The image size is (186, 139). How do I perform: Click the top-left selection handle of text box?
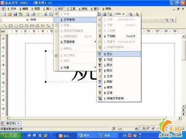[x=46, y=51]
